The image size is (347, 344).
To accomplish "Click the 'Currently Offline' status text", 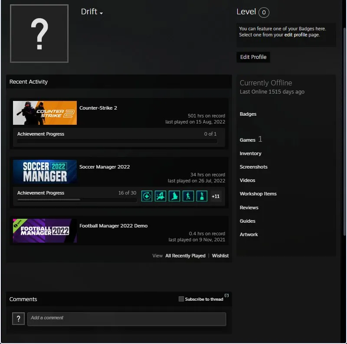I will [x=266, y=83].
